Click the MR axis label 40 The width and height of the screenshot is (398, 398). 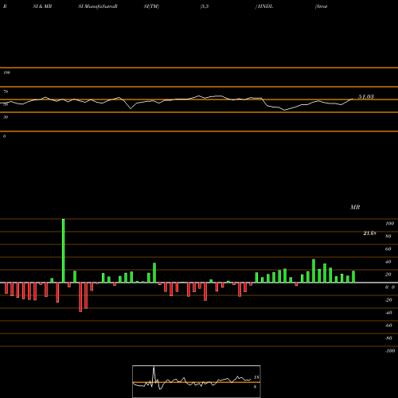[x=388, y=262]
